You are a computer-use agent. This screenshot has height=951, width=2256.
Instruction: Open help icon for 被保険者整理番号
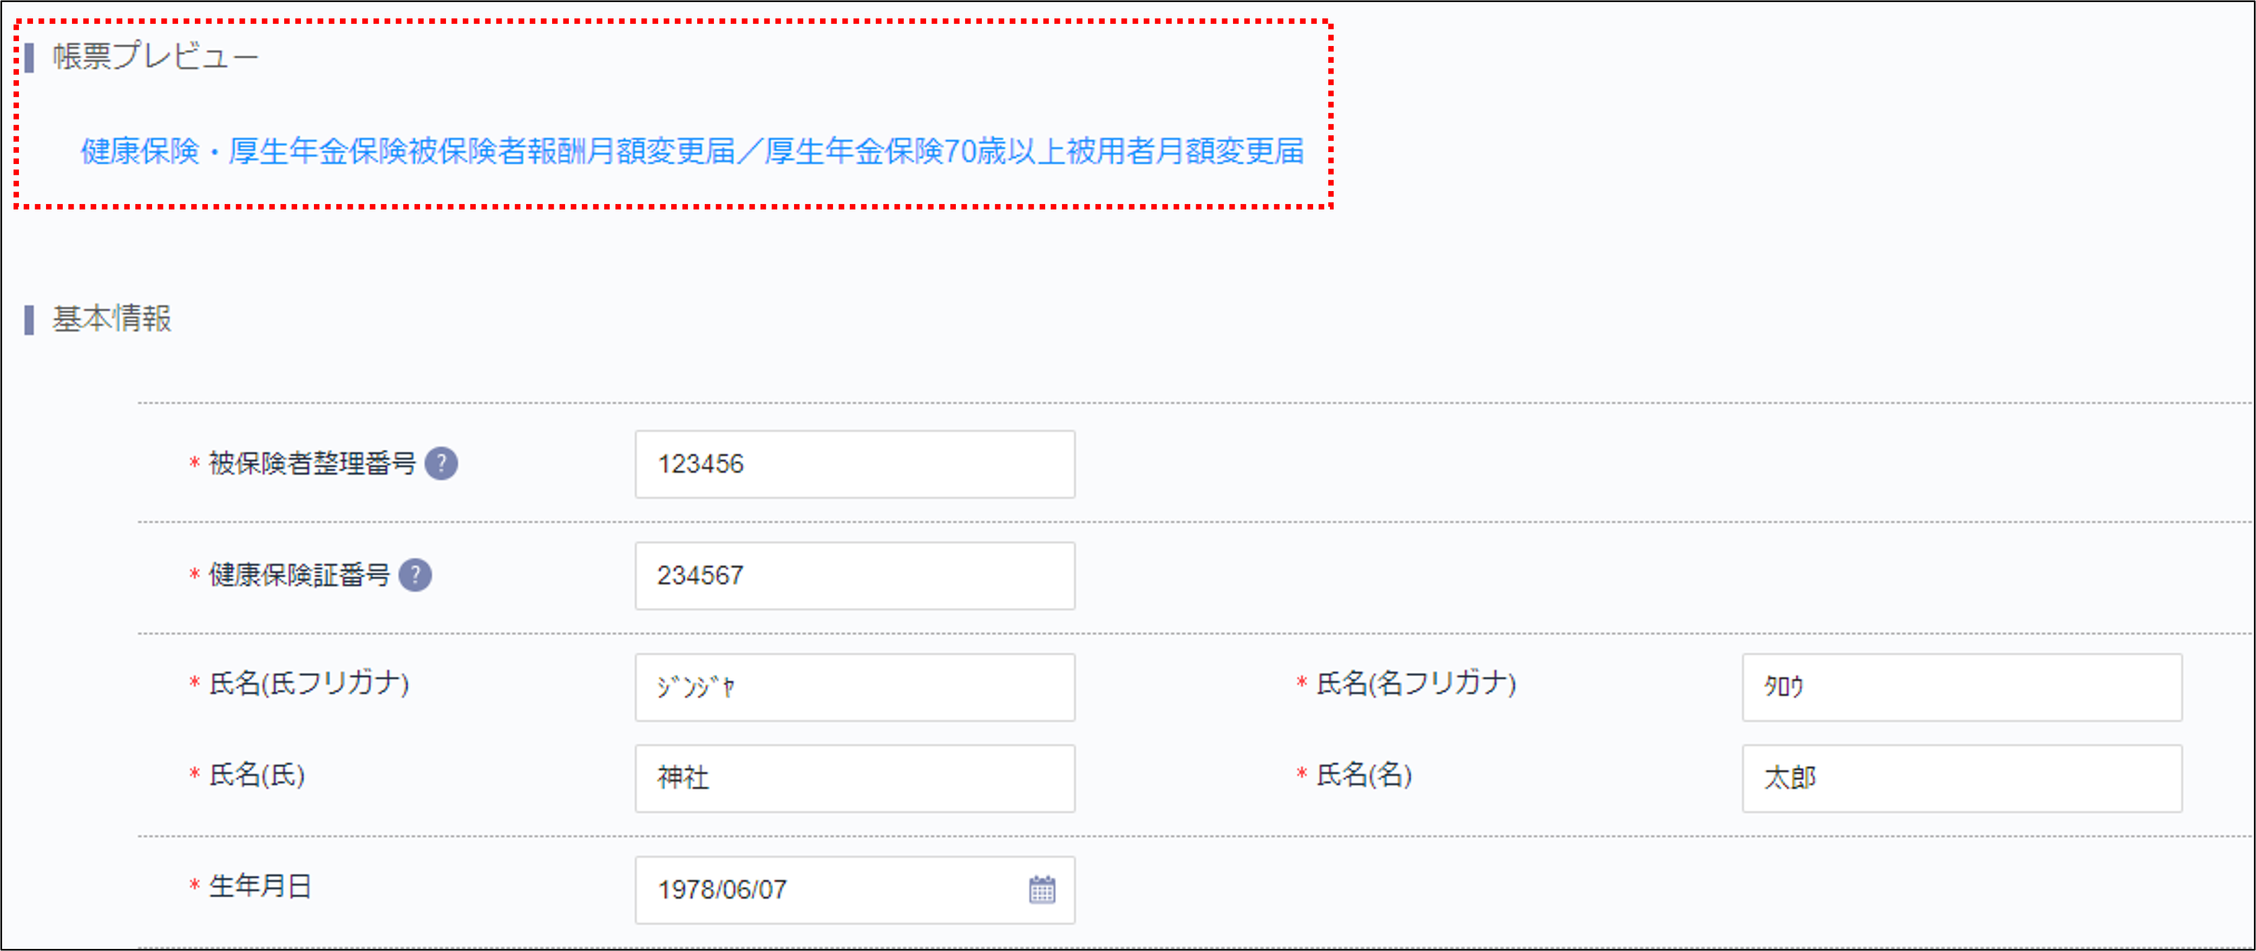coord(441,463)
